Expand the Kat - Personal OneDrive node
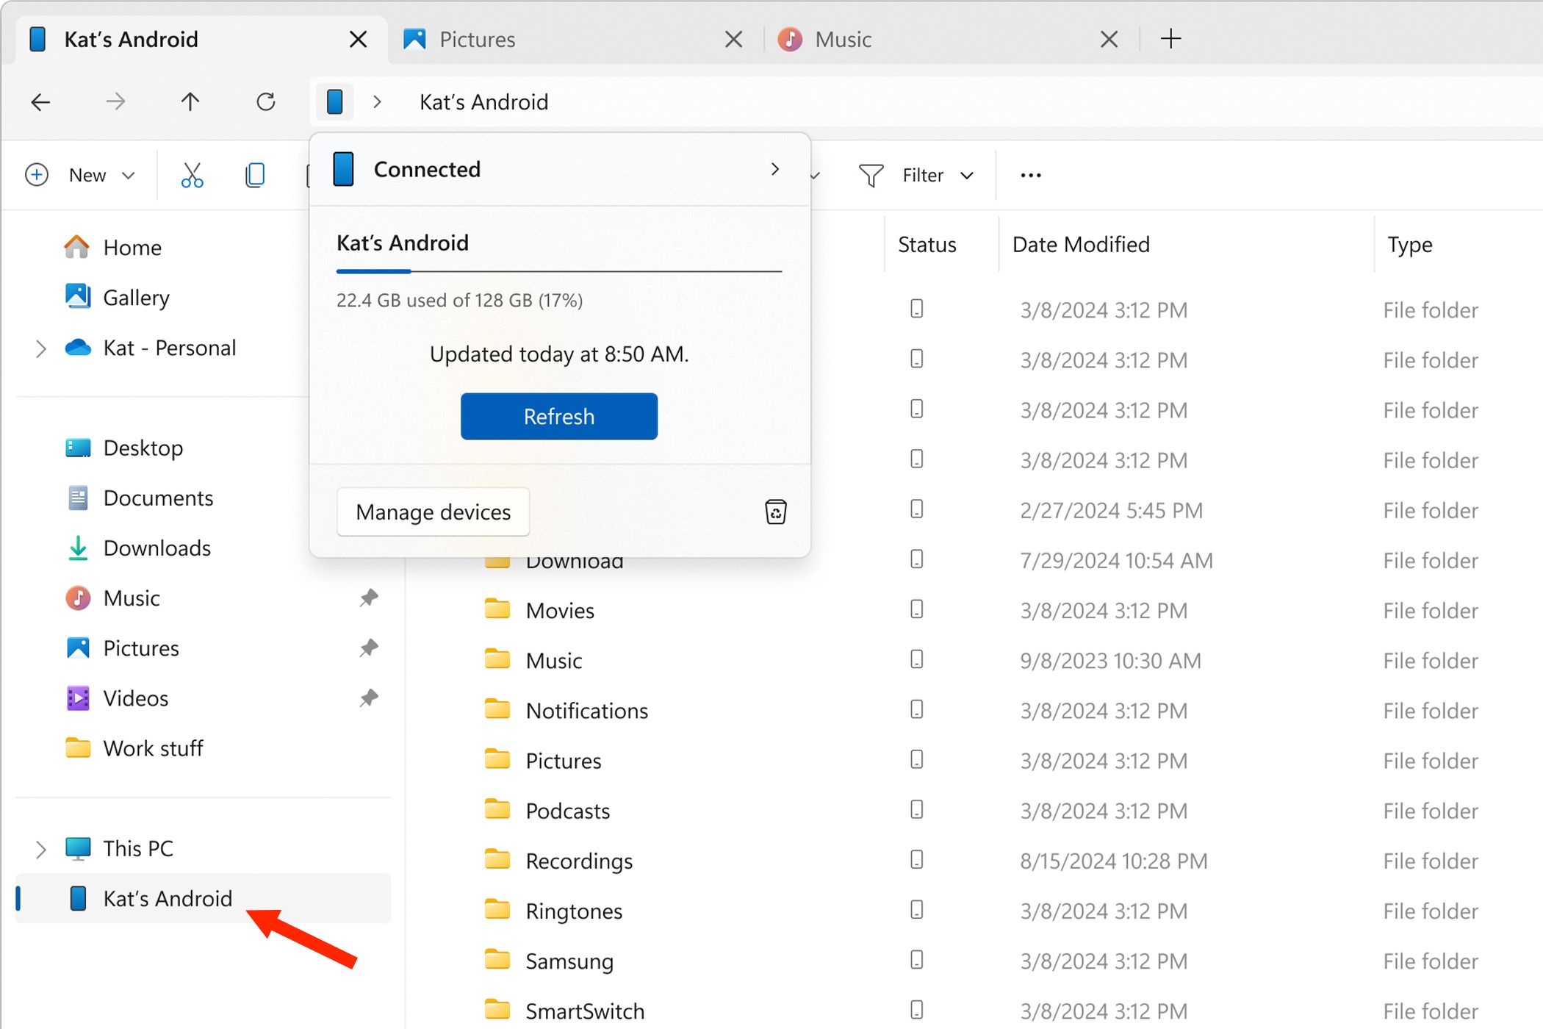The width and height of the screenshot is (1543, 1029). pyautogui.click(x=40, y=348)
